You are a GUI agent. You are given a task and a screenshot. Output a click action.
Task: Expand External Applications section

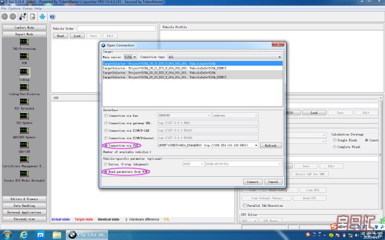click(24, 212)
